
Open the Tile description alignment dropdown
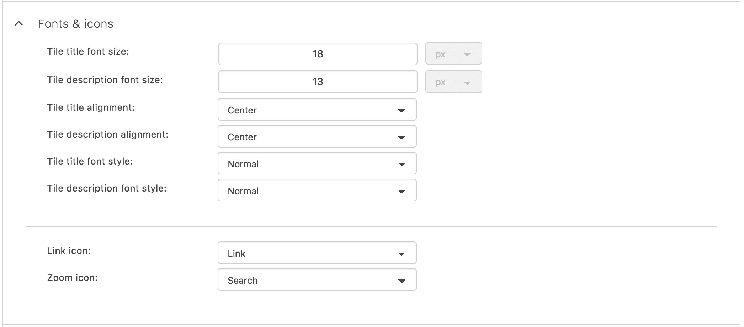point(317,137)
